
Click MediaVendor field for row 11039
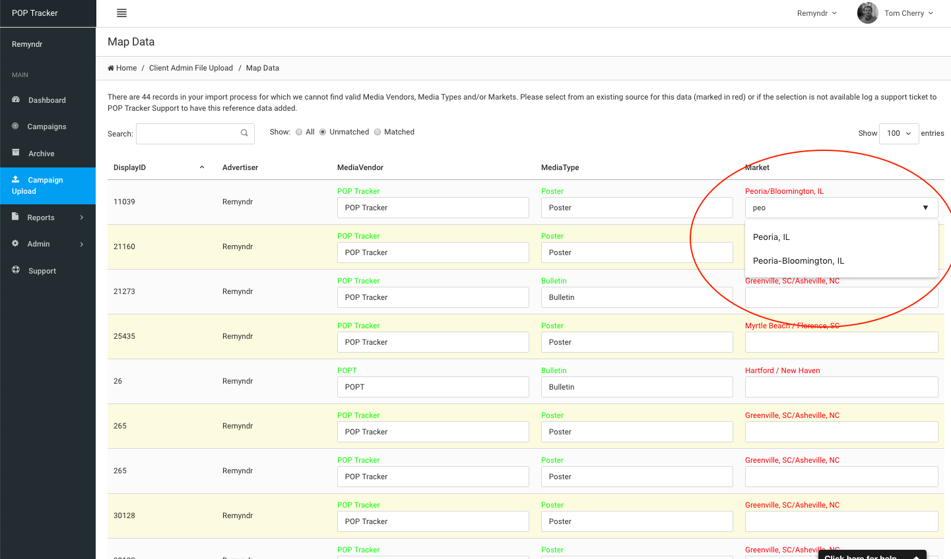(x=433, y=208)
